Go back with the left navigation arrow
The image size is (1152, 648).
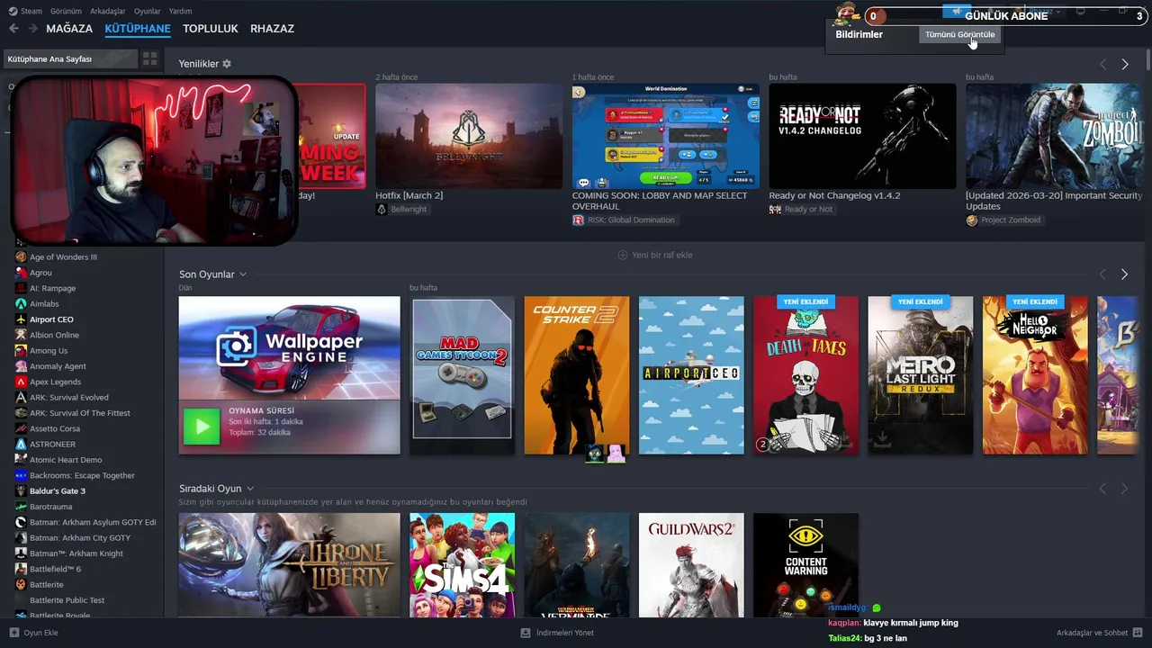(13, 29)
